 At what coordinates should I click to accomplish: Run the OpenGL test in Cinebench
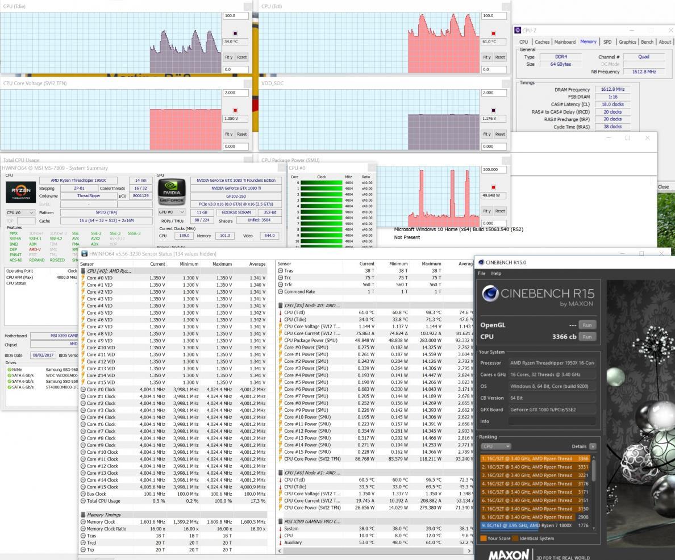point(587,325)
